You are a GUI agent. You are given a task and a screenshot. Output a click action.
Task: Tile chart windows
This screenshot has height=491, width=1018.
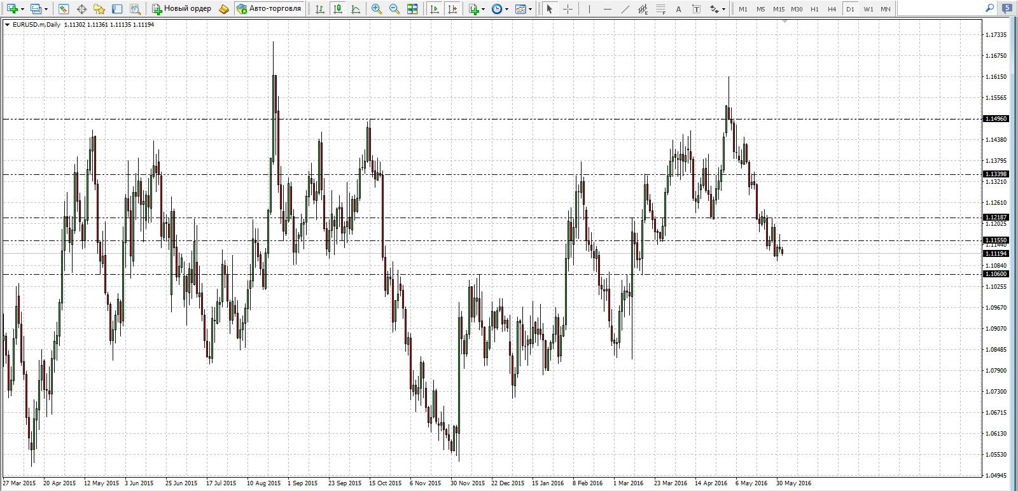click(412, 9)
